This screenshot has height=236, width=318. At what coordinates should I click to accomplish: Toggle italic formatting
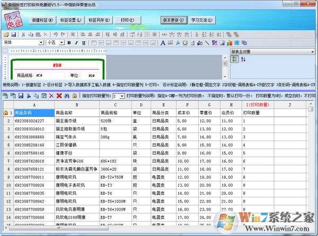(76, 42)
